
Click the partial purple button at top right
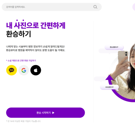(x=134, y=7)
